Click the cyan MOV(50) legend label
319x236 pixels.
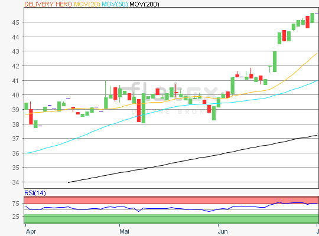(x=115, y=4)
